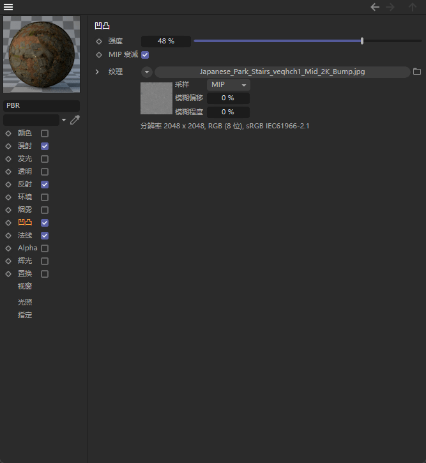Select the 反射 channel tab
The image size is (426, 463).
click(x=25, y=185)
